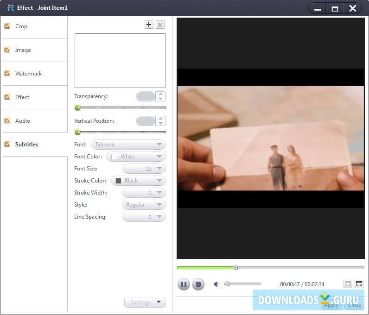Toggle the Audio checkbox
Viewport: 369px width, 315px height.
click(7, 120)
